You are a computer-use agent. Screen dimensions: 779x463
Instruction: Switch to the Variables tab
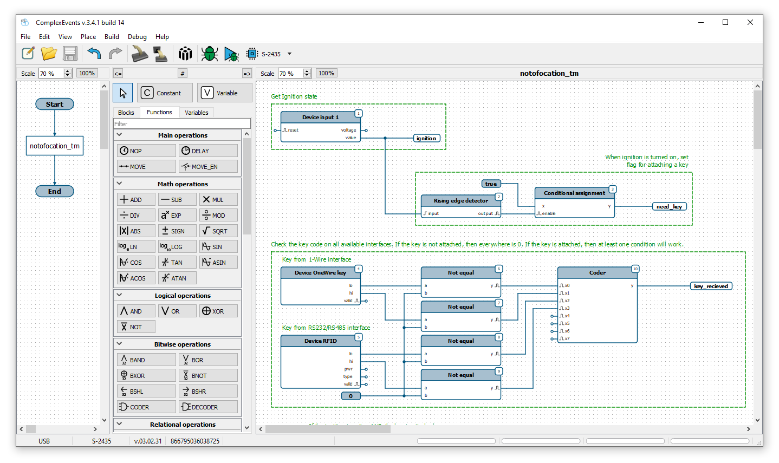(196, 113)
